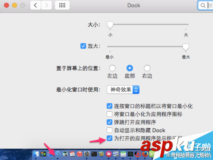Open the yellow W app in Dock
This screenshot has height=160, width=213.
[101, 154]
